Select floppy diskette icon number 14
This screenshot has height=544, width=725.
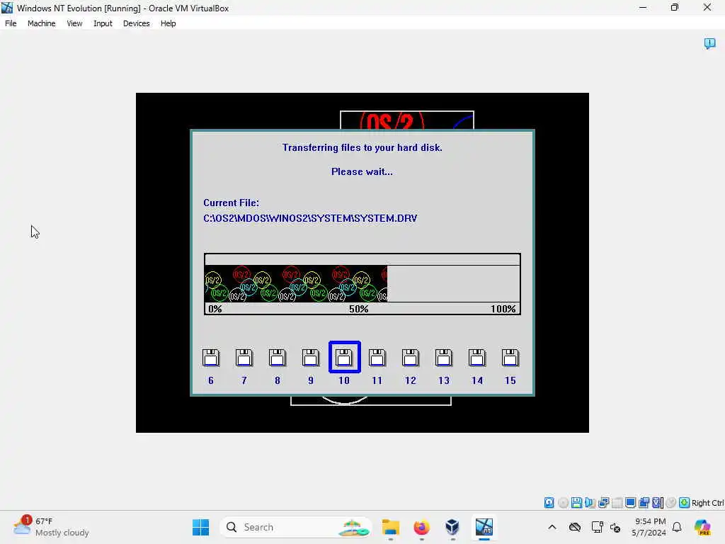point(477,358)
